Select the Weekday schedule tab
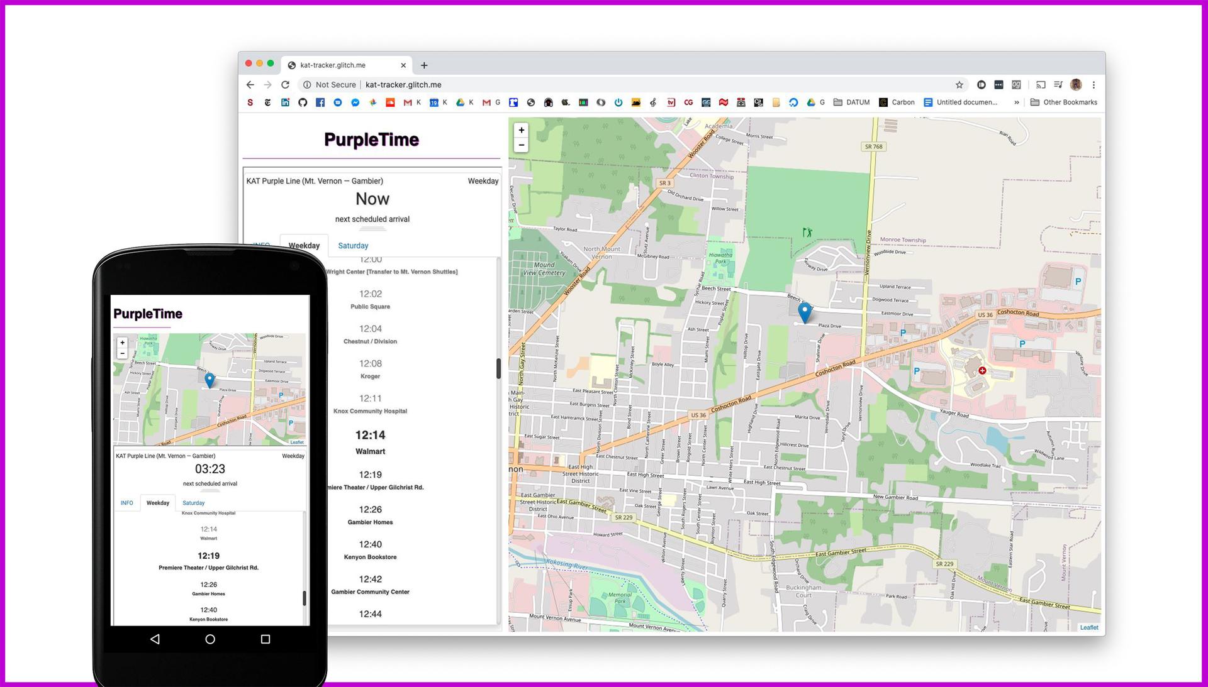The height and width of the screenshot is (687, 1208). (x=303, y=245)
